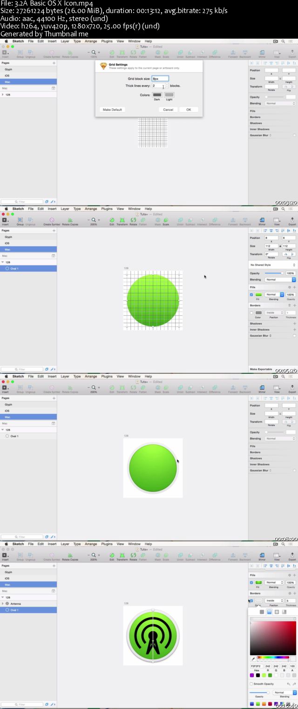Screen dimensions: 298x709
Task: Click Make Exportable in the 00:05:20 frame
Action: 261,369
